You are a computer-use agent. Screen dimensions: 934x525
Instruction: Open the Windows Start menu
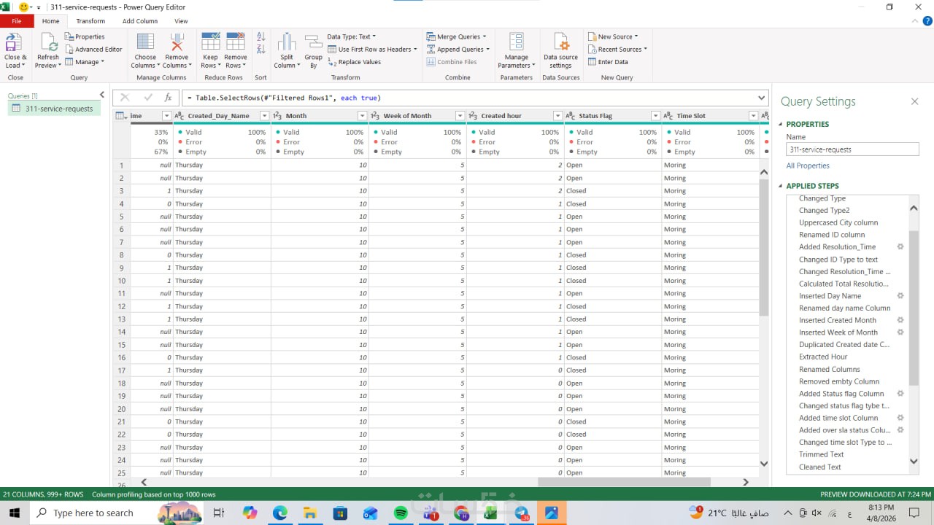(15, 513)
